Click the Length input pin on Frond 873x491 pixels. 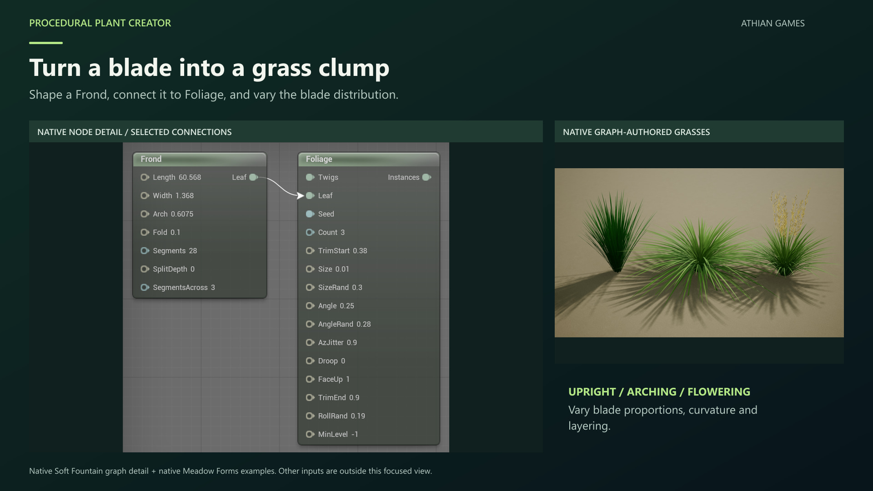(145, 177)
